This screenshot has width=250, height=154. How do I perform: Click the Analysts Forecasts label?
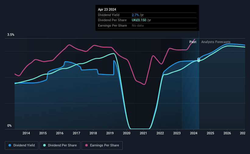[x=216, y=42]
